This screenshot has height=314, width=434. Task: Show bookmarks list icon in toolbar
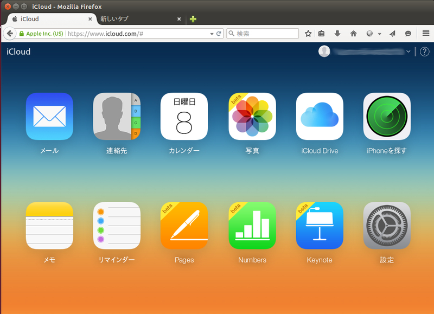coord(321,34)
